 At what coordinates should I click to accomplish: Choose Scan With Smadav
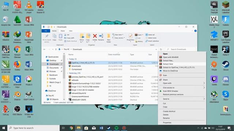pos(182,91)
